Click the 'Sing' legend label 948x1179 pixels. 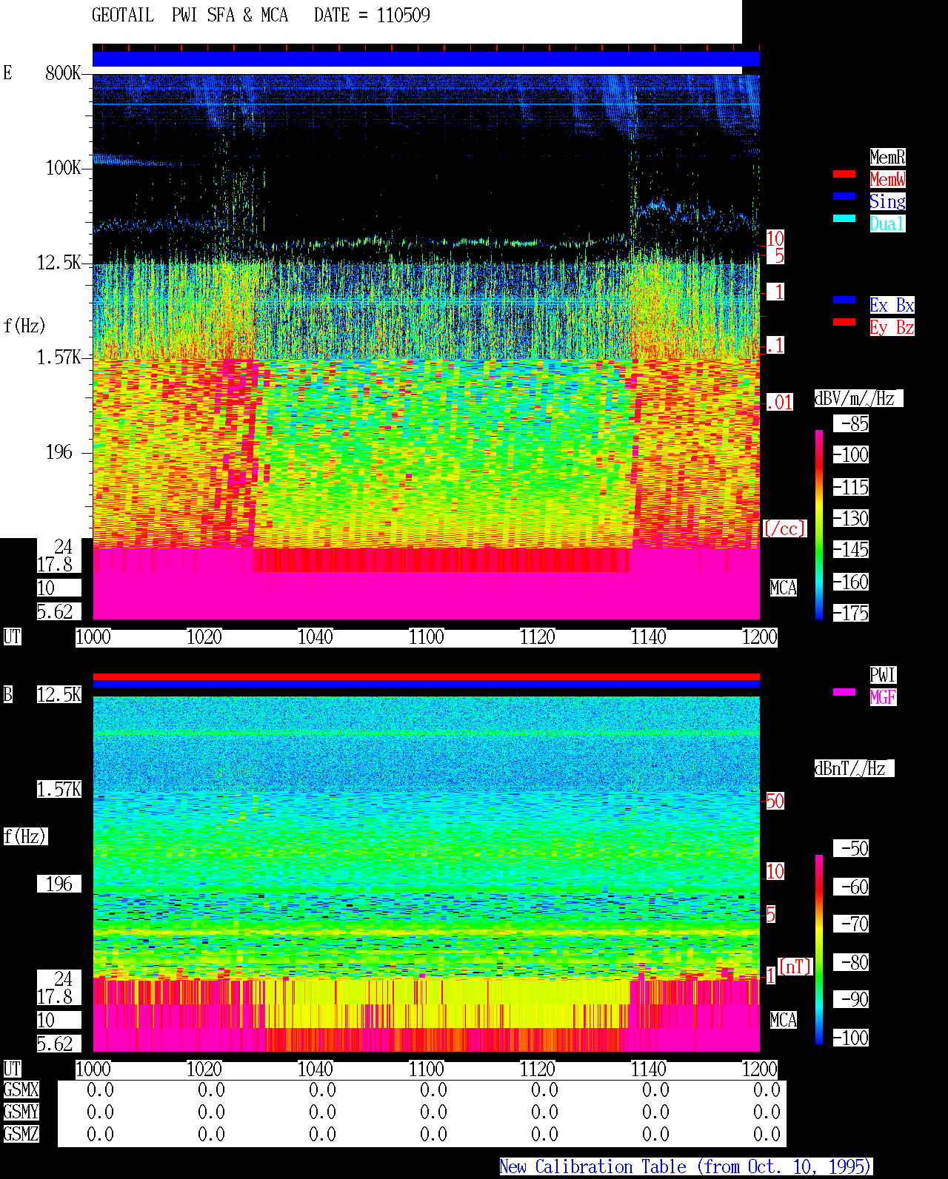[887, 201]
